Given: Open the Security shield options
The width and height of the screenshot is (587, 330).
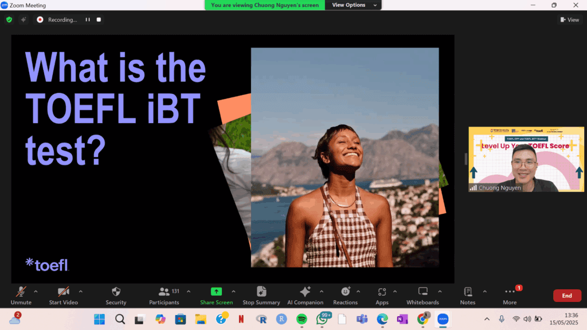Looking at the screenshot, I should click(116, 294).
